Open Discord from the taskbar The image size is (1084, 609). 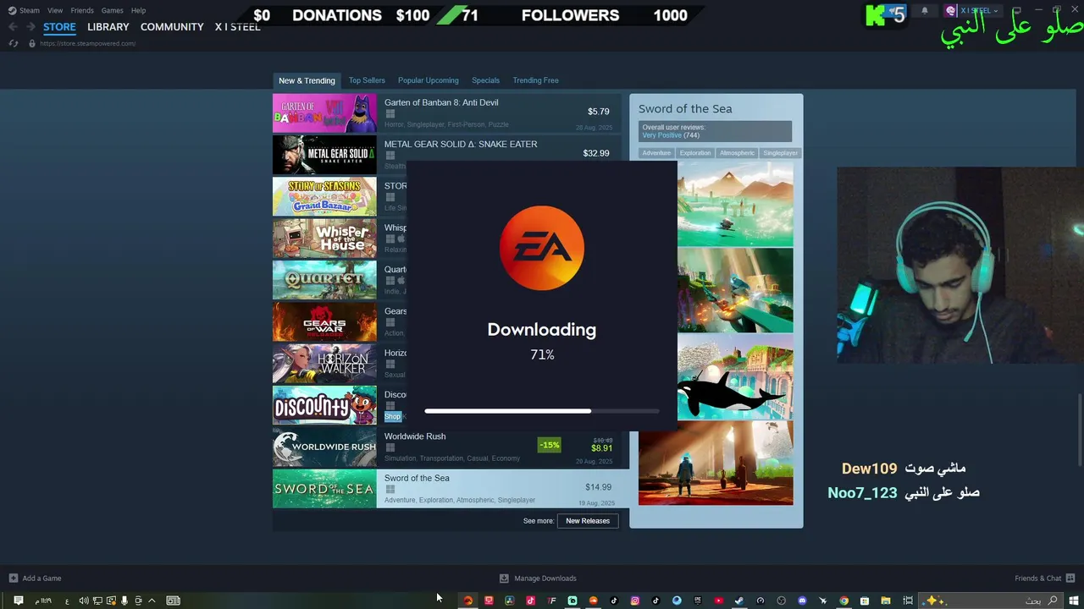click(802, 601)
